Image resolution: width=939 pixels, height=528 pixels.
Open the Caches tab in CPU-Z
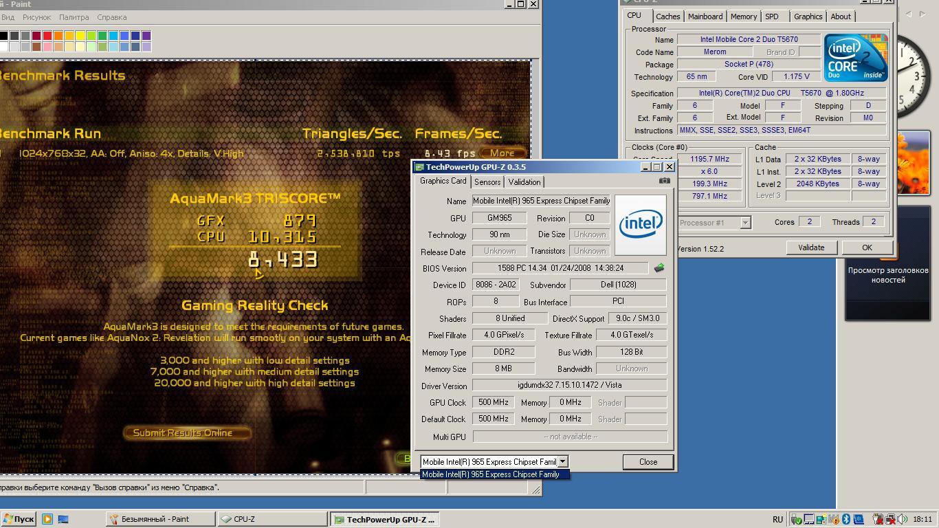667,16
